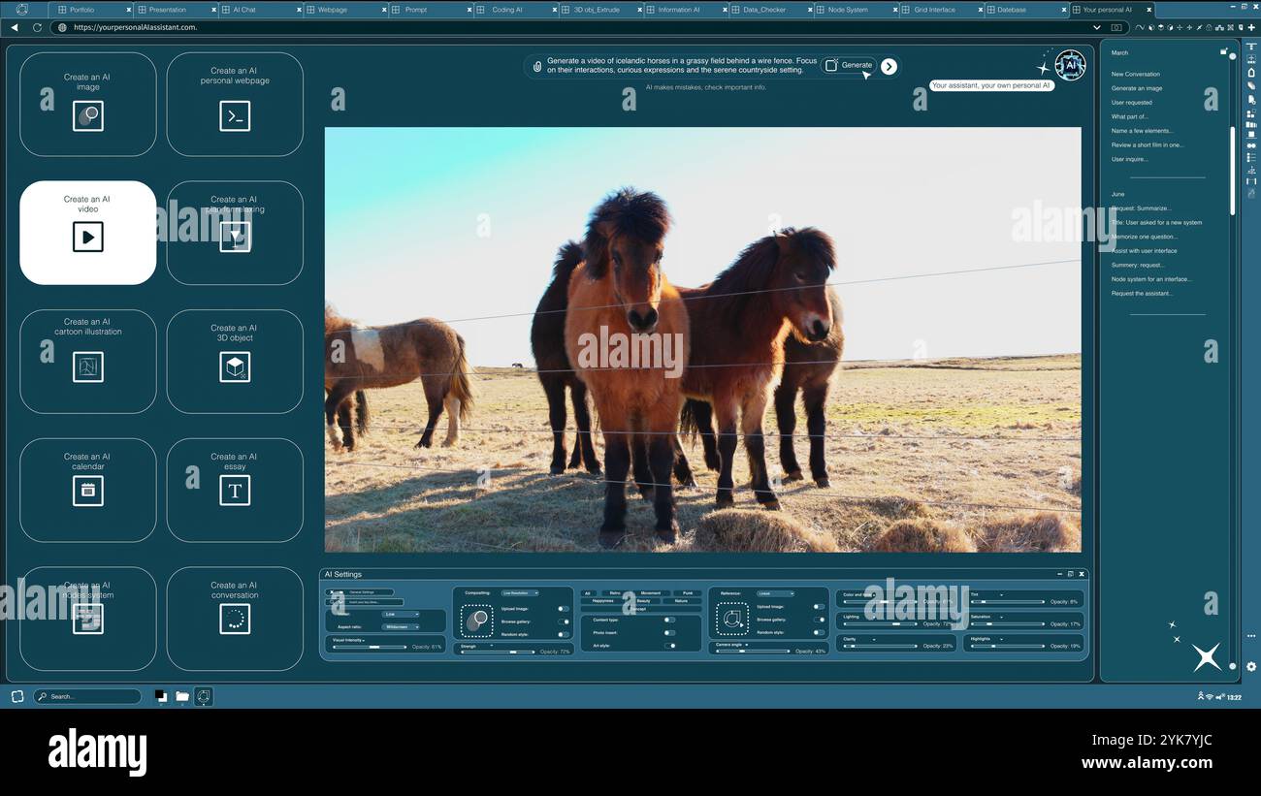
Task: Toggle Browse gallery under Reference
Action: 819,620
